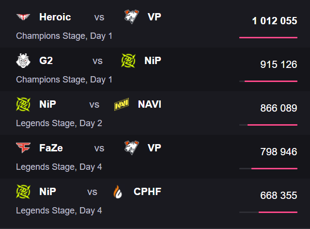Click the Heroic team logo
The height and width of the screenshot is (229, 310).
coord(23,17)
